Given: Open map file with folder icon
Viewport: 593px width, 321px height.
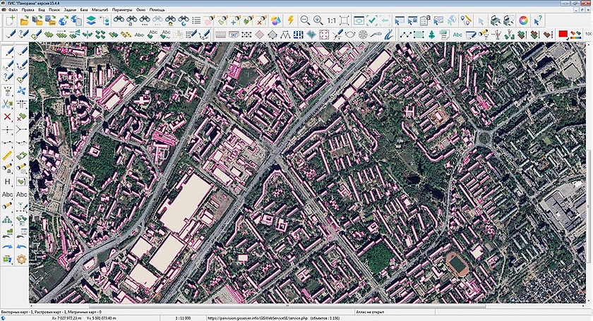Looking at the screenshot, I should (x=25, y=20).
